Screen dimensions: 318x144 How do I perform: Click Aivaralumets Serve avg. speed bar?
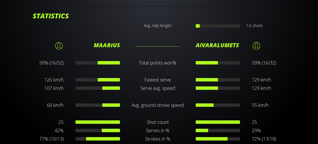[x=218, y=88]
